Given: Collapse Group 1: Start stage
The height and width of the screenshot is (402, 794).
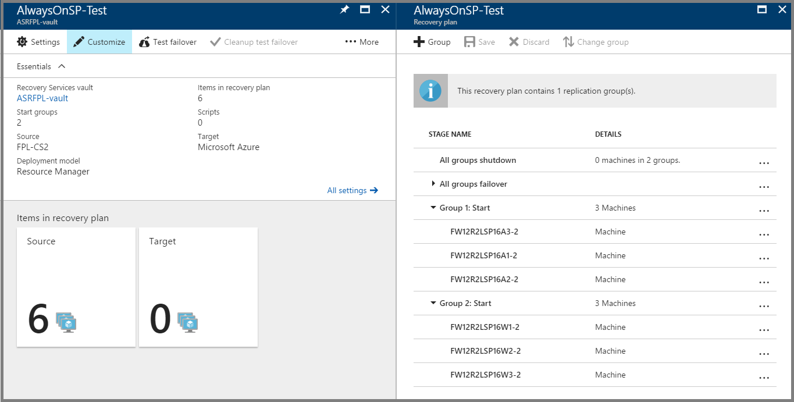Looking at the screenshot, I should pyautogui.click(x=433, y=208).
